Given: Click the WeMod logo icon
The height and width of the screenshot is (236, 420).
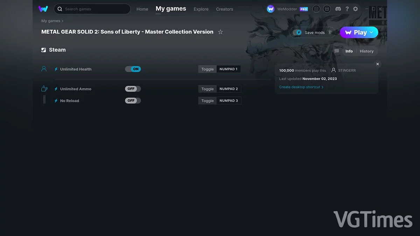Looking at the screenshot, I should (x=43, y=9).
